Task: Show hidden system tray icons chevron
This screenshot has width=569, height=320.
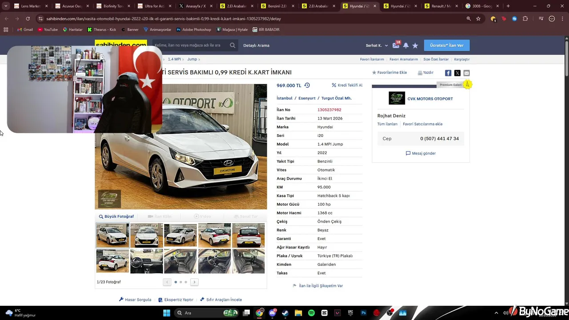Action: (496, 313)
